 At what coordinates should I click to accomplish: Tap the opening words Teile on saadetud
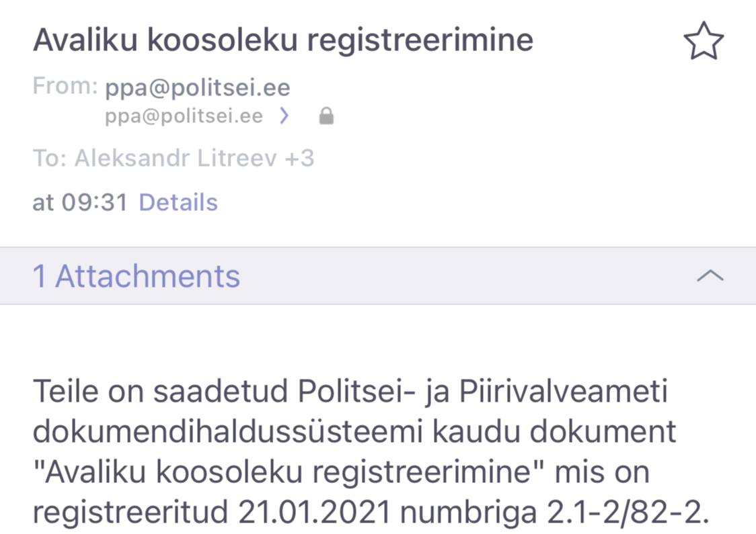click(161, 391)
